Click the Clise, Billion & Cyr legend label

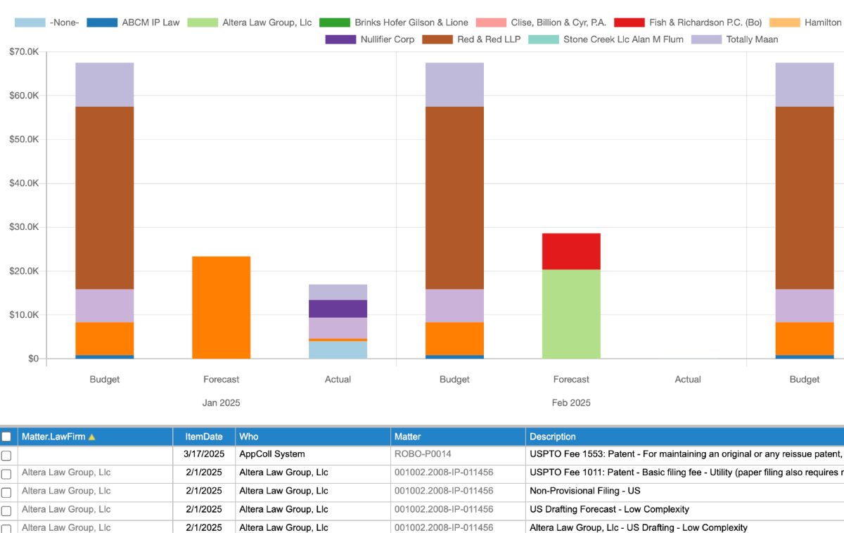pyautogui.click(x=558, y=23)
